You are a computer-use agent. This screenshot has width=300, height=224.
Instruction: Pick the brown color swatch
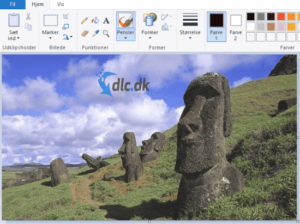[271, 27]
